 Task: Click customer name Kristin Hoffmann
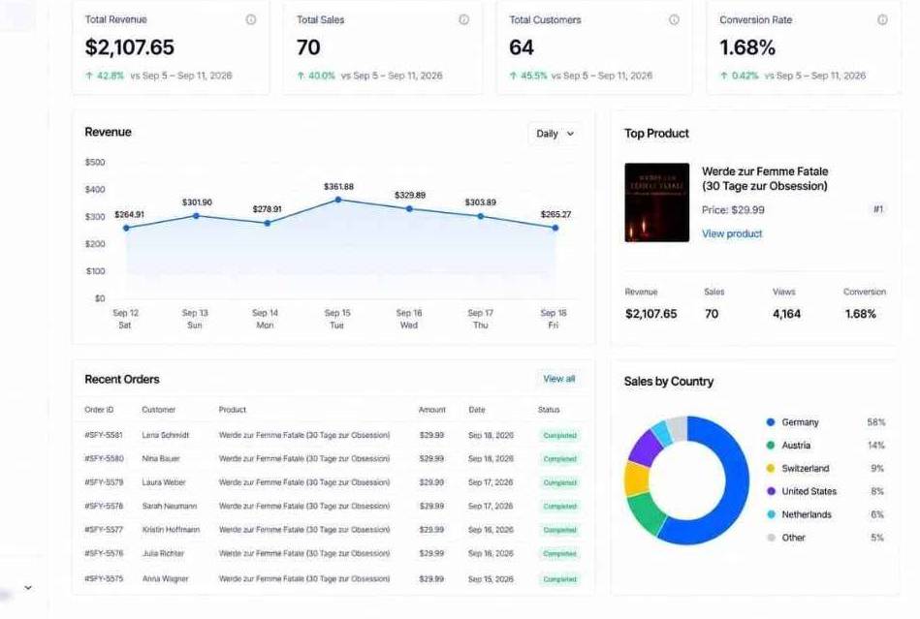(x=171, y=529)
